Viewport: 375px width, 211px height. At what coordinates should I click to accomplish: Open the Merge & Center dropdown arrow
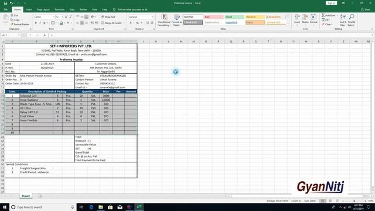click(x=124, y=23)
